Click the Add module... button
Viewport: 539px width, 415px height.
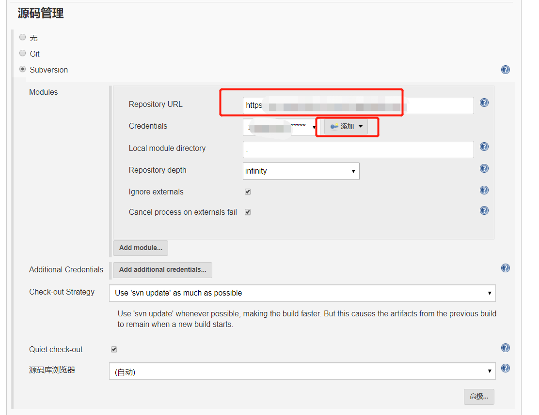(x=140, y=248)
